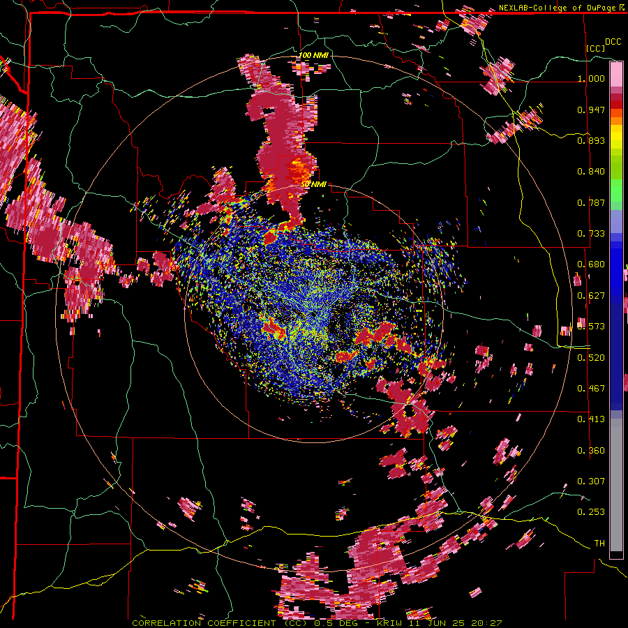Pick the light pink top segment of color bar
Viewport: 628px width, 628px height.
616,74
